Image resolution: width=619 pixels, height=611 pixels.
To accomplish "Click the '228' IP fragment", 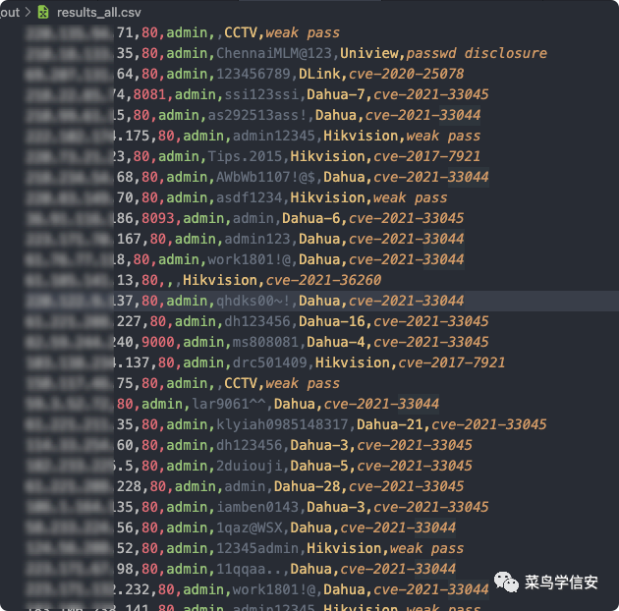I will click(129, 486).
